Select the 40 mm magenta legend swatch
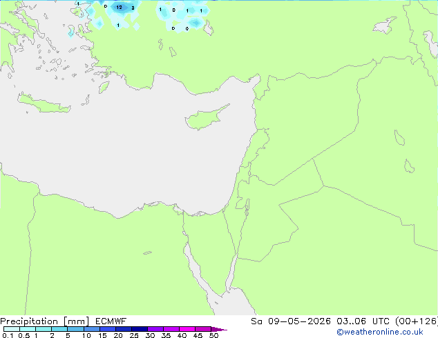 coord(187,329)
